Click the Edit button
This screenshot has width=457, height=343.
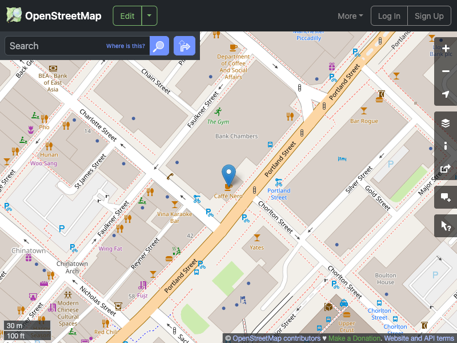pyautogui.click(x=127, y=16)
